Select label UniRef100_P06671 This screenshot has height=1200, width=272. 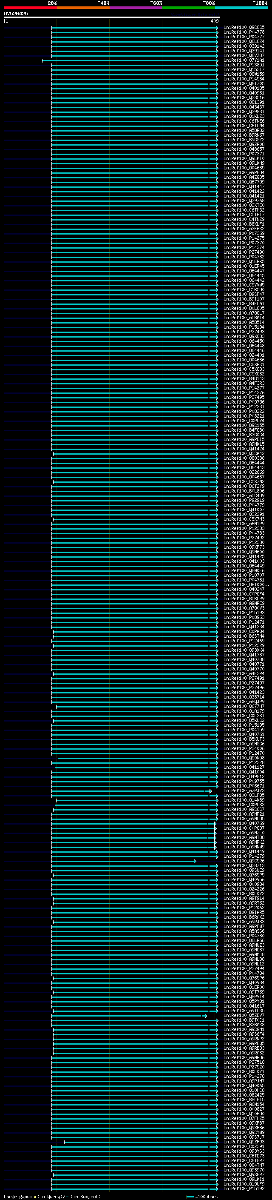tap(244, 786)
